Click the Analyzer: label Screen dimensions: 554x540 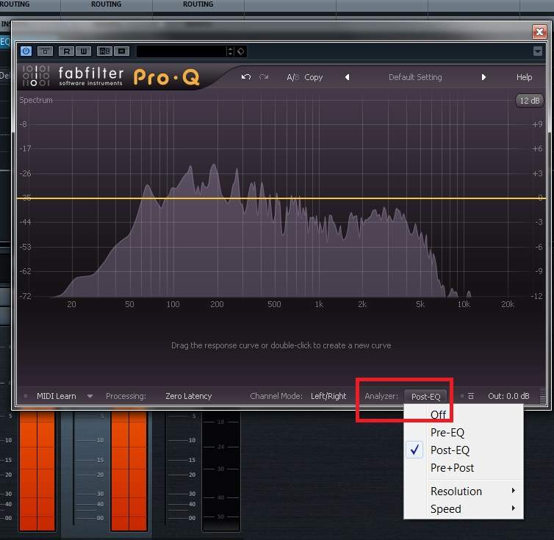pos(381,396)
